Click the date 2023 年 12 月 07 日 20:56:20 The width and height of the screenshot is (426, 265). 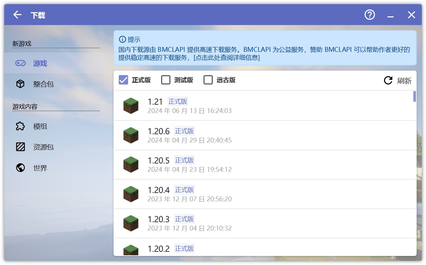pos(190,199)
